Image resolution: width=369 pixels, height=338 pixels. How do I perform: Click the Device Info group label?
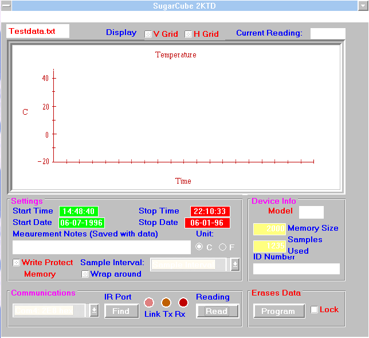tap(274, 201)
